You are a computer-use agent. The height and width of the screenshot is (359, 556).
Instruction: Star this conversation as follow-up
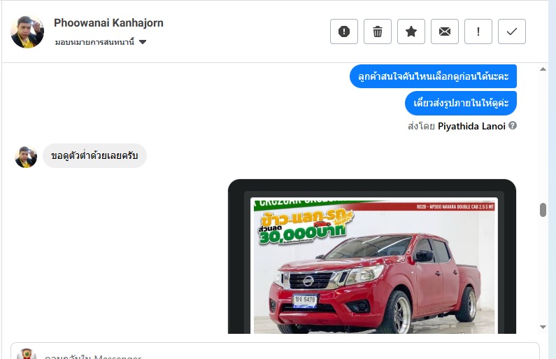(x=411, y=31)
